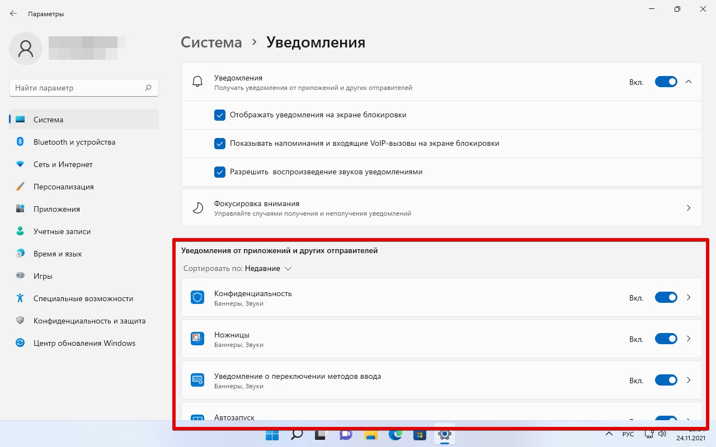Click the search magnifier in Найти параметр

click(x=148, y=88)
